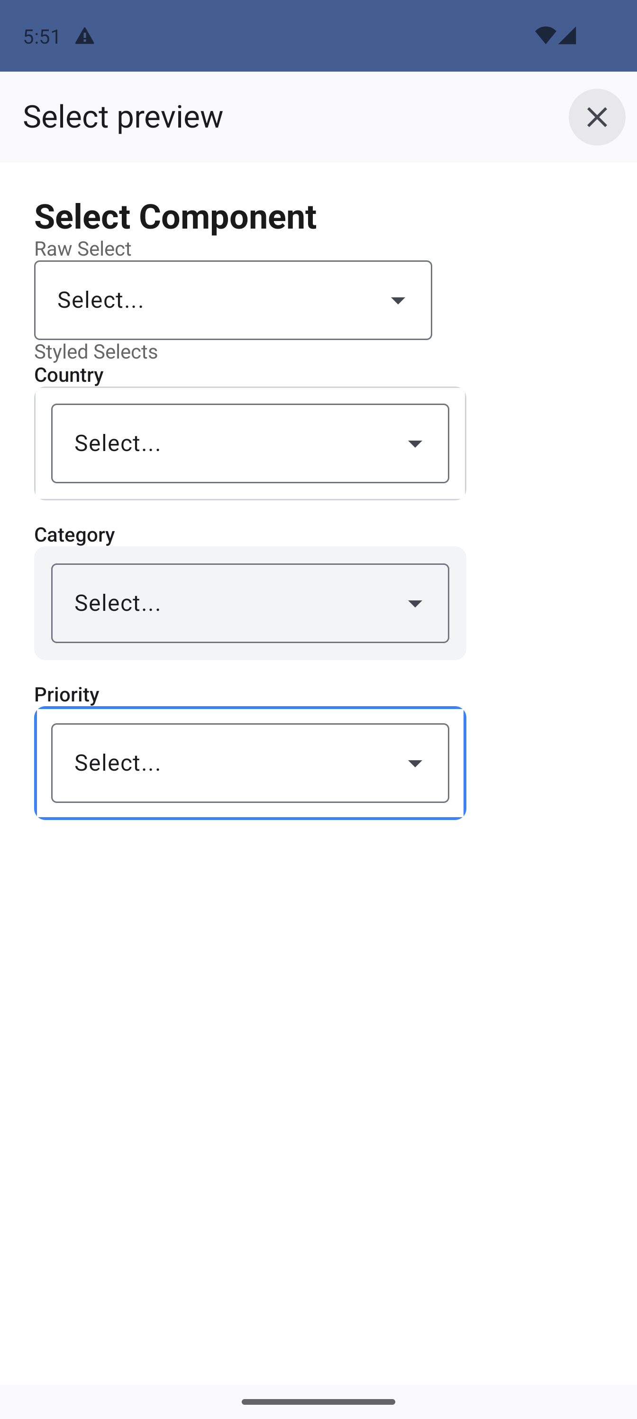The image size is (637, 1419).
Task: Click the Raw Select caption
Action: [82, 249]
